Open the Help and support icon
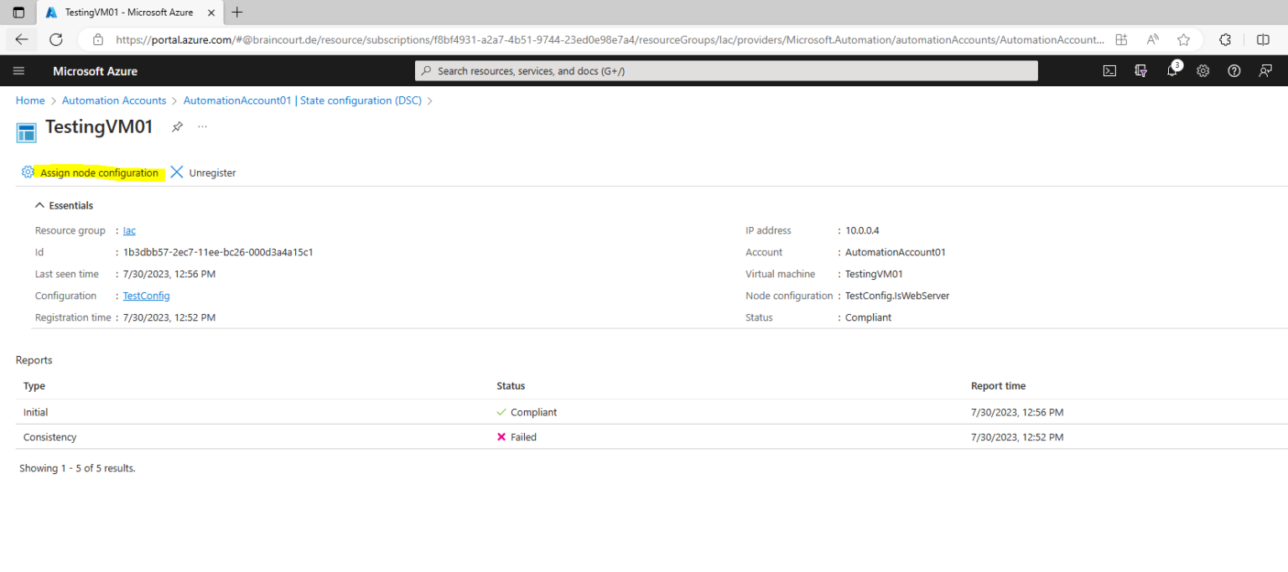1288x572 pixels. coord(1233,70)
